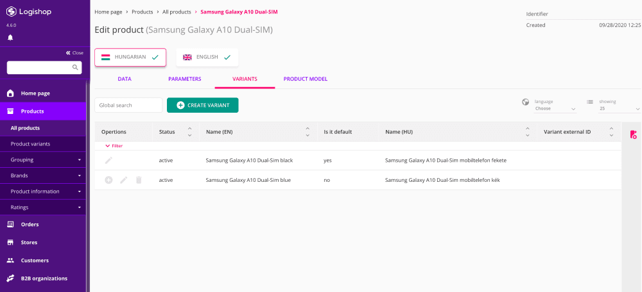This screenshot has height=292, width=642.
Task: Click Samsung Galaxy A10 Dual-SIM breadcrumb
Action: [239, 12]
